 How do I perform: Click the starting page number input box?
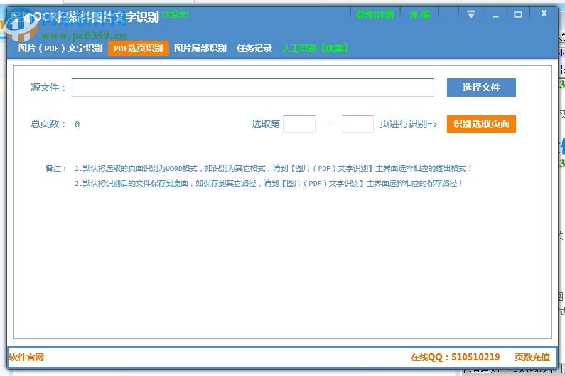point(299,123)
